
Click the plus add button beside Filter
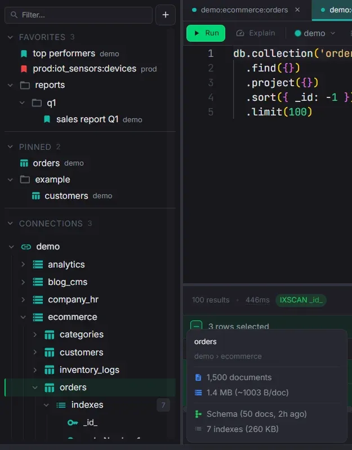166,15
